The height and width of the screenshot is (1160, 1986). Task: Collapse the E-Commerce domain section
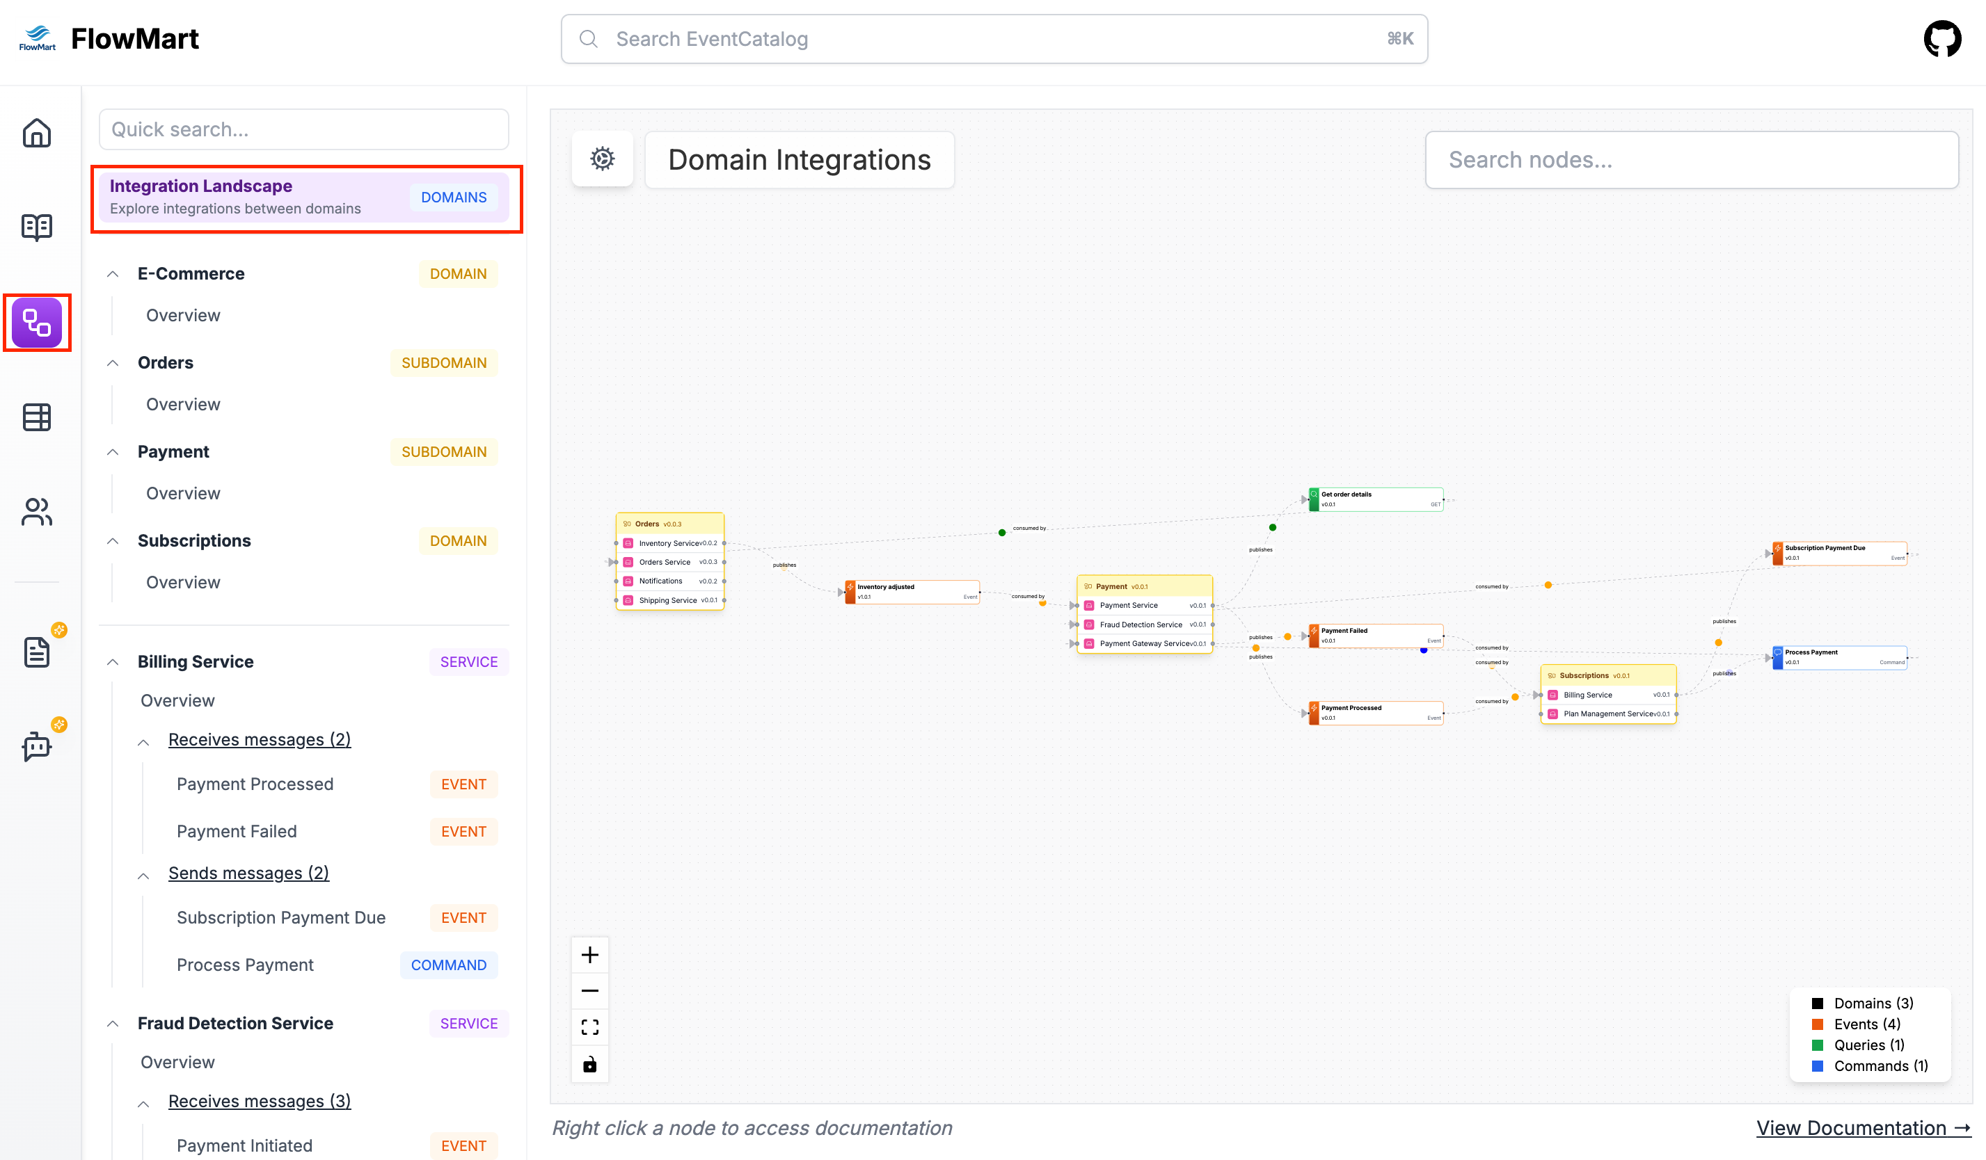coord(113,274)
